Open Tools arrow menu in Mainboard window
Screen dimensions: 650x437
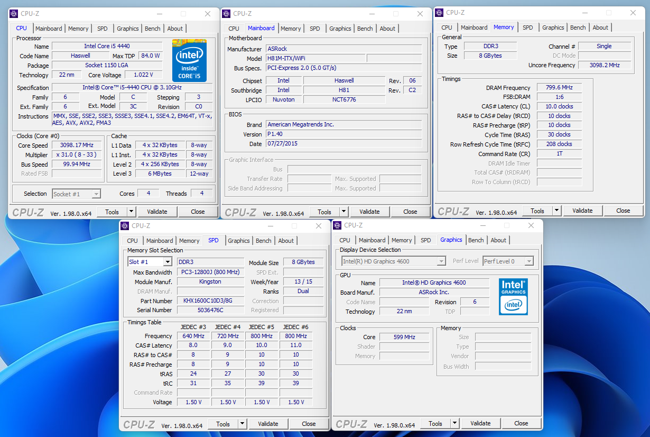[344, 212]
